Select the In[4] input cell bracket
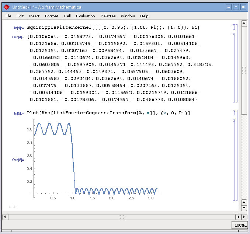Viewport: 250px width, 234px height. click(234, 27)
